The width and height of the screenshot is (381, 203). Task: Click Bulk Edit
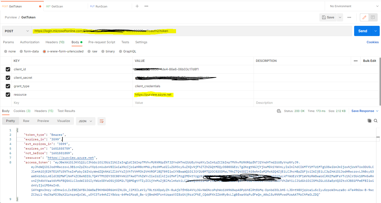click(x=369, y=61)
